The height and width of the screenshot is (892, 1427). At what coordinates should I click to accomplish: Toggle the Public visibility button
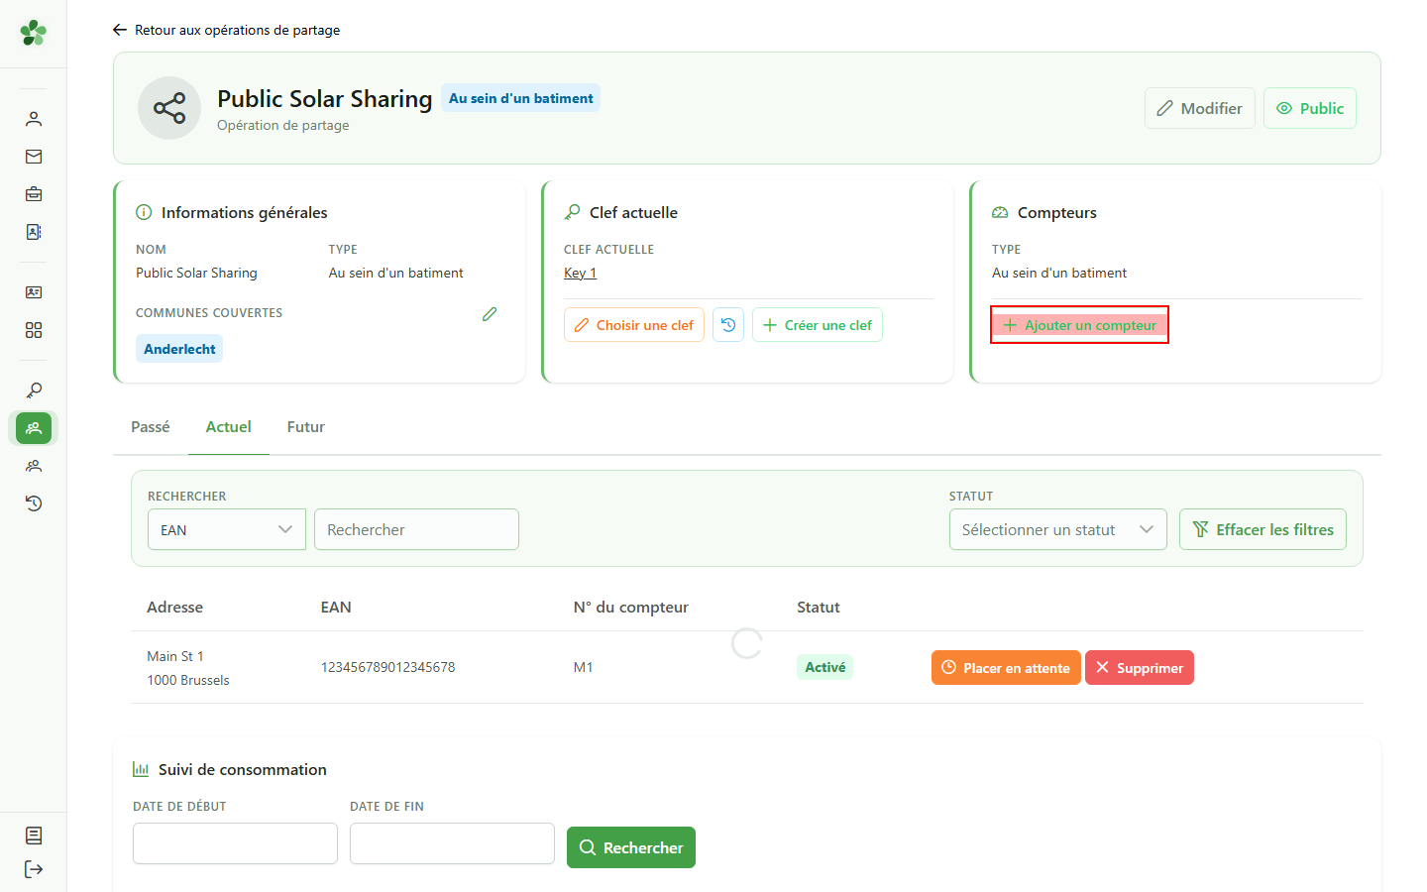1310,108
